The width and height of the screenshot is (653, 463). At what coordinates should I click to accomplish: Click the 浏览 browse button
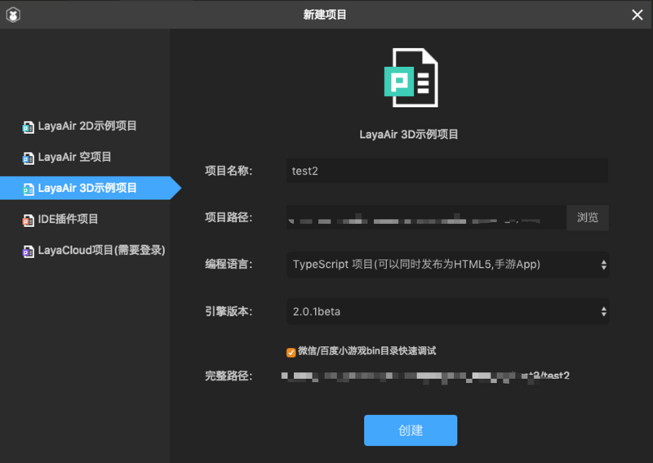click(x=588, y=217)
